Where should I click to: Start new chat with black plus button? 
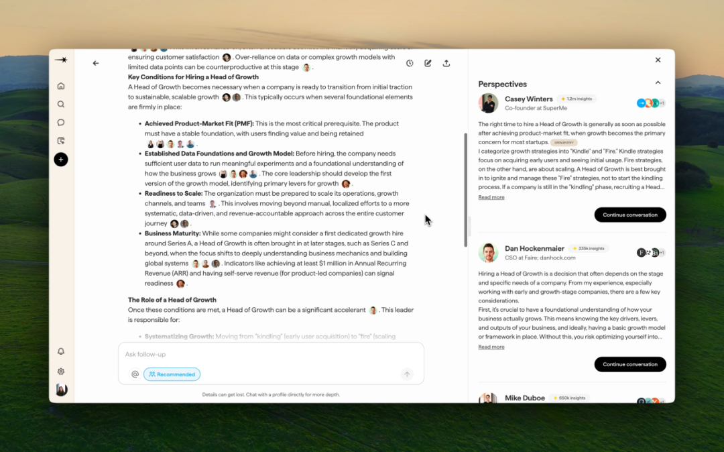[61, 160]
